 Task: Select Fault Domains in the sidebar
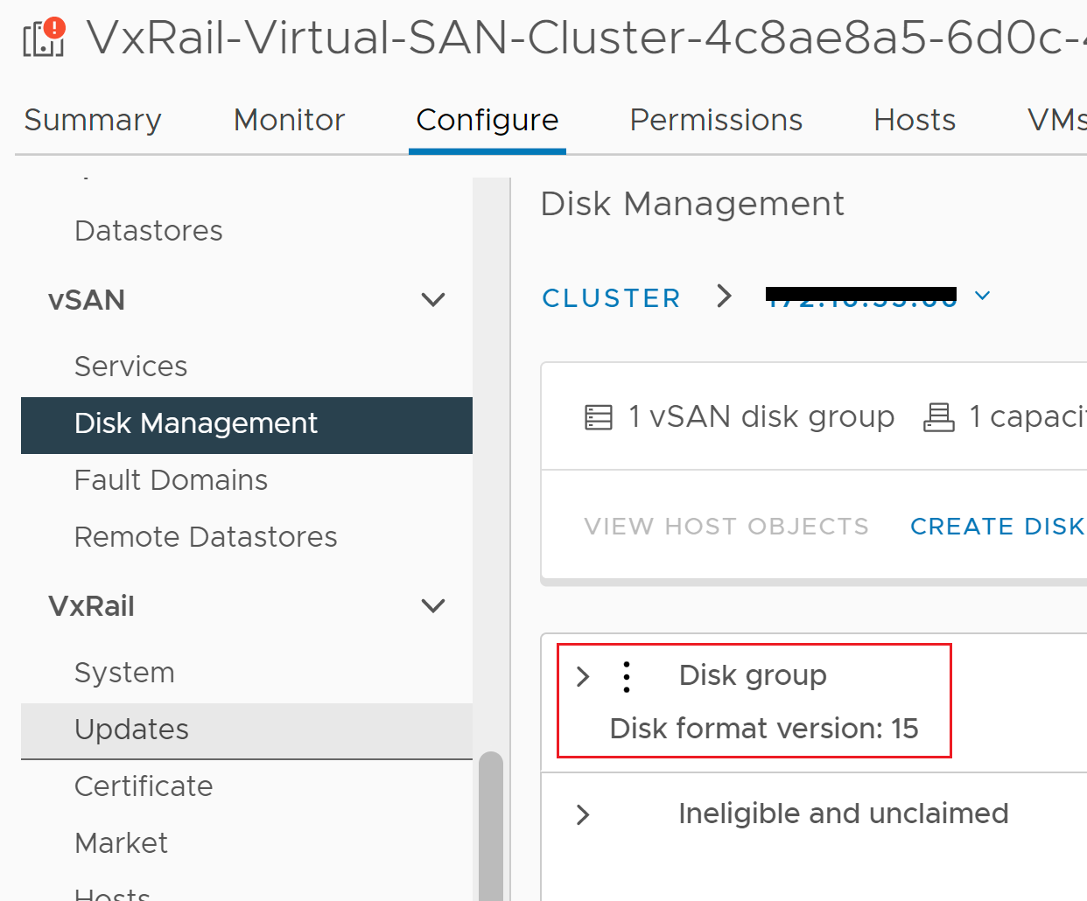coord(171,480)
